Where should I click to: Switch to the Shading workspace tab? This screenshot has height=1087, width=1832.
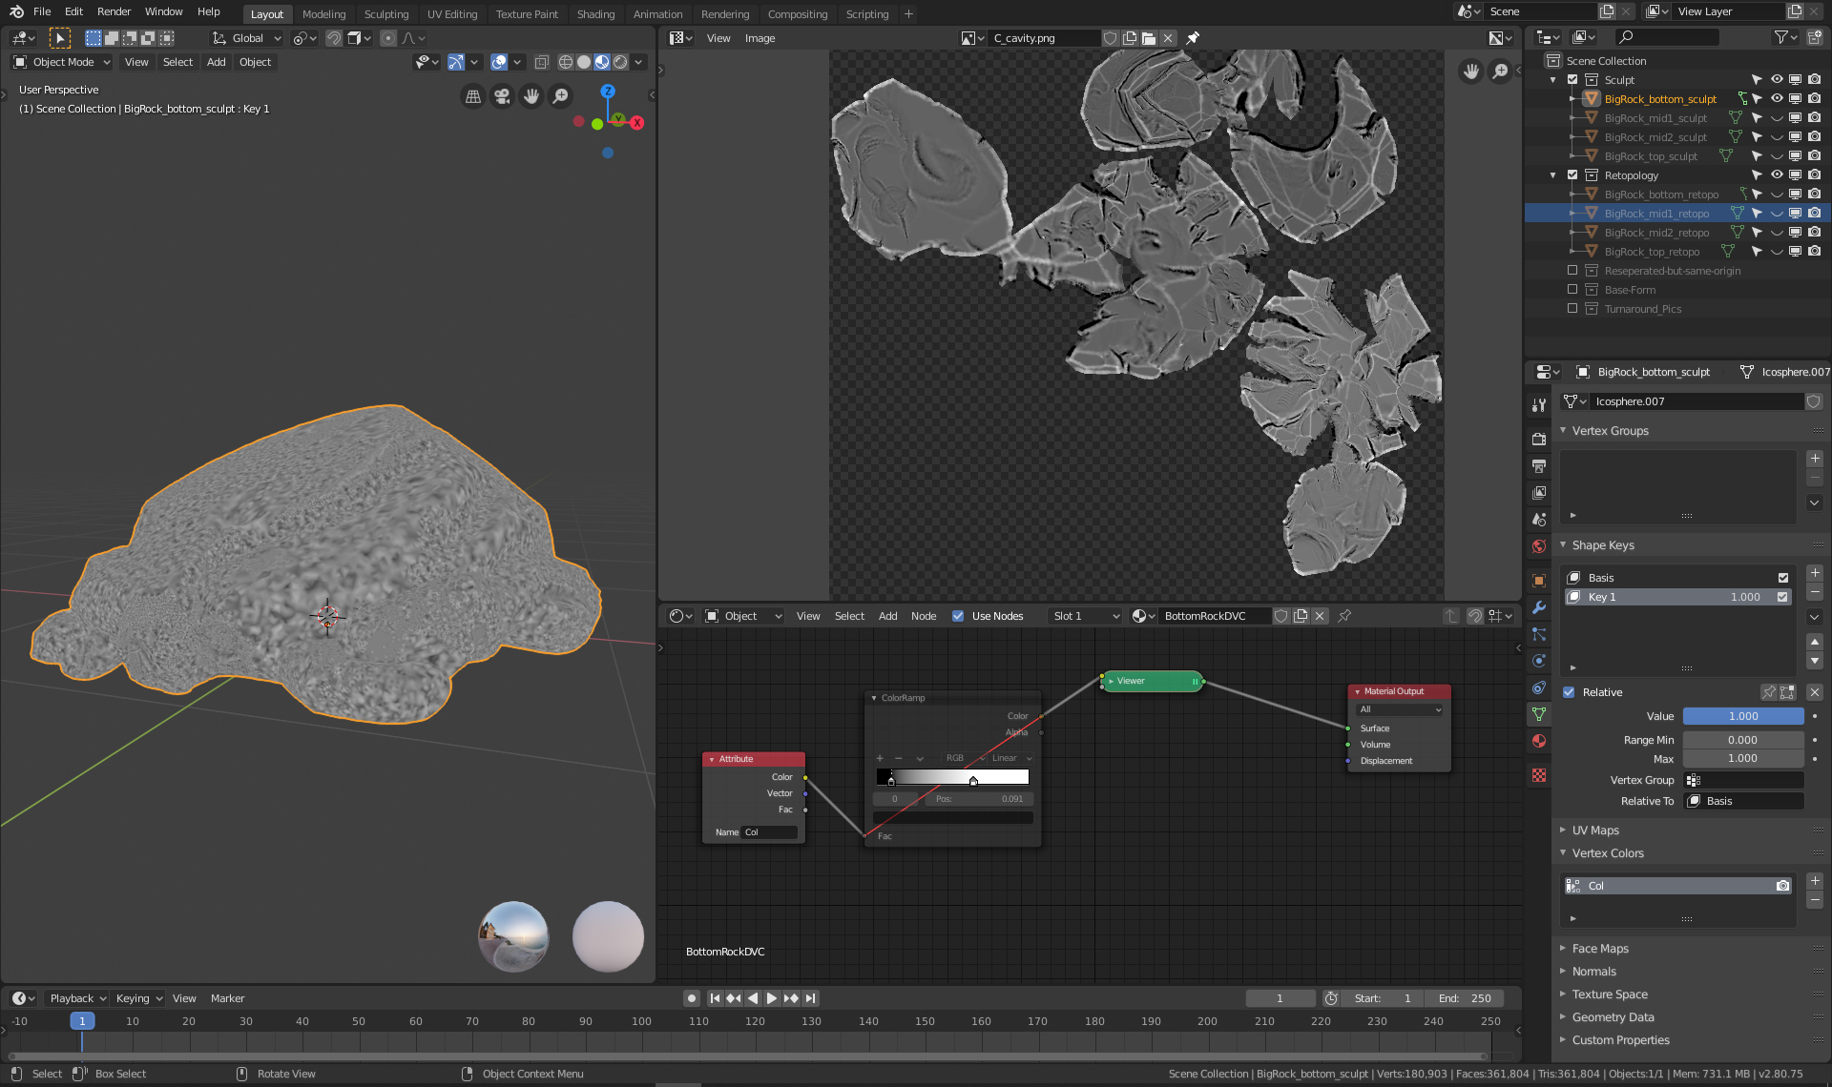click(x=595, y=14)
